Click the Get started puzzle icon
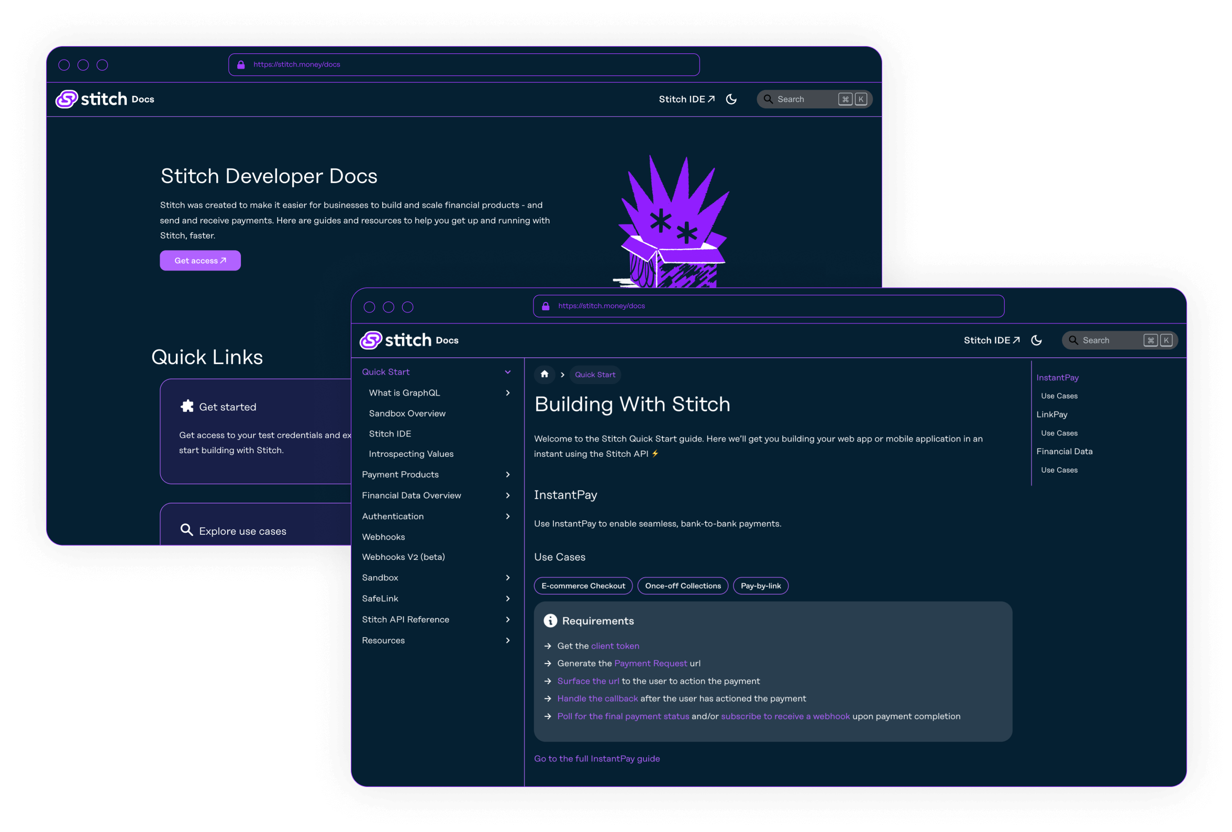The image size is (1232, 832). pyautogui.click(x=186, y=407)
